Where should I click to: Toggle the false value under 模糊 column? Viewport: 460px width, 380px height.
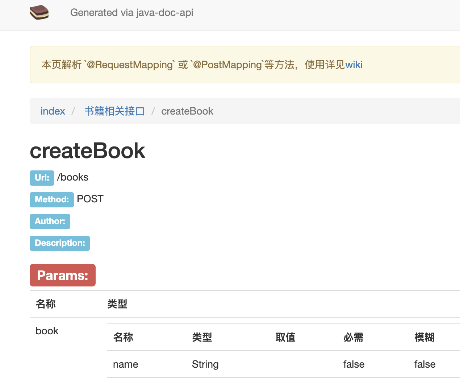click(425, 364)
